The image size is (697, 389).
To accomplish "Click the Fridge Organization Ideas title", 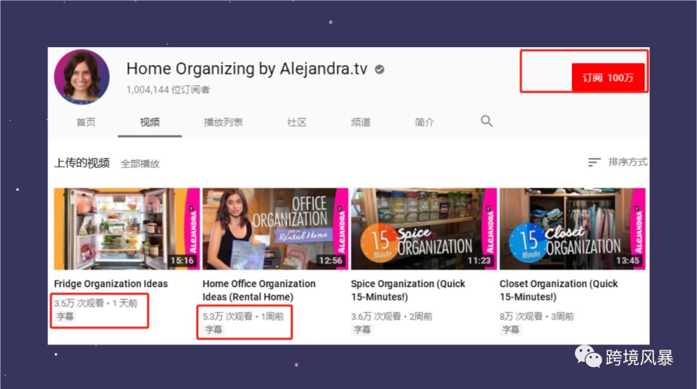I will (111, 284).
